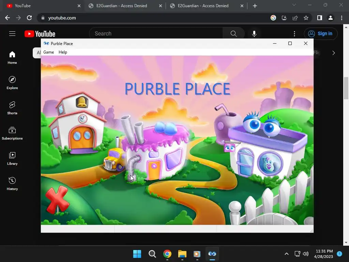Close the second E2Guardian tab
The image size is (349, 262).
point(242,6)
